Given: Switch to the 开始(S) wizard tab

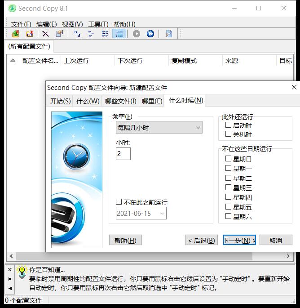Looking at the screenshot, I should 60,101.
